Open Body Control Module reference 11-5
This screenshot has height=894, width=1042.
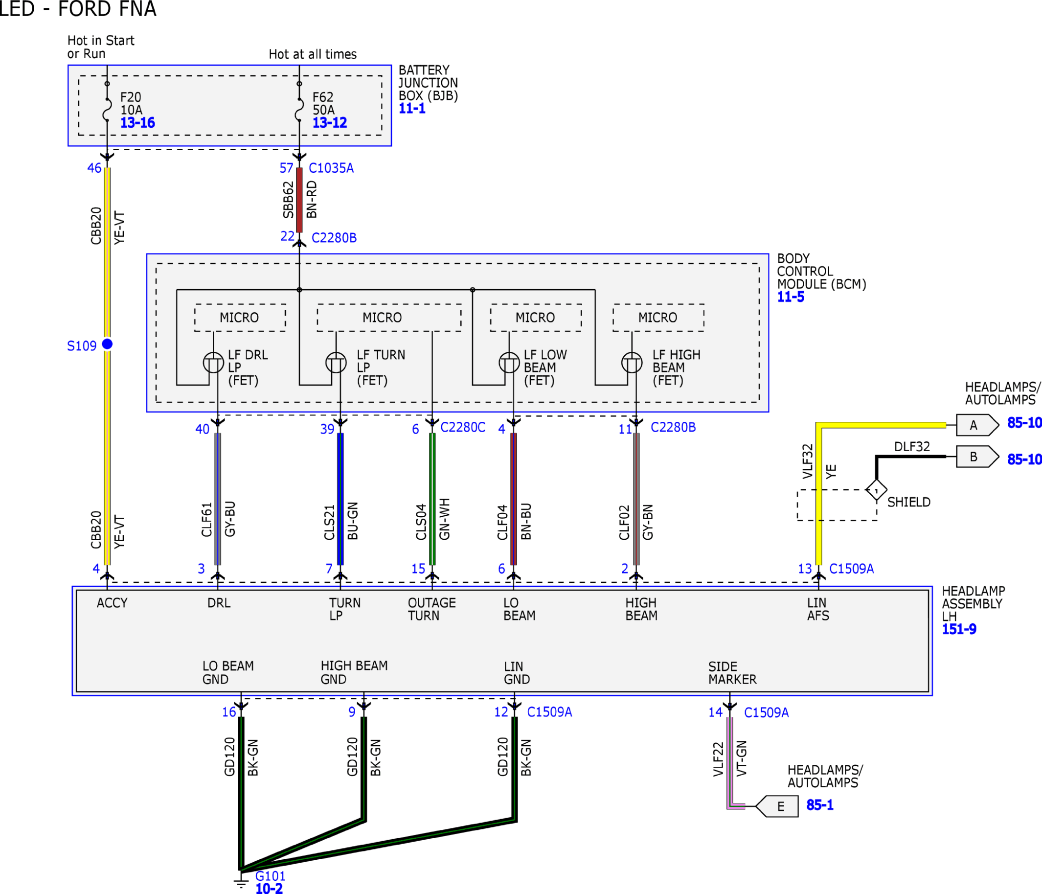click(x=791, y=297)
